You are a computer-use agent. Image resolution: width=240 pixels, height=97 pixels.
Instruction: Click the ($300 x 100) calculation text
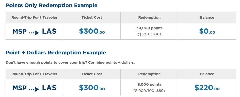pyautogui.click(x=149, y=34)
